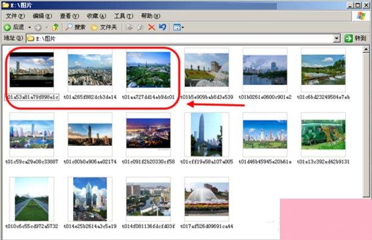Open the 搜索 search pane
The image size is (372, 240).
point(75,27)
